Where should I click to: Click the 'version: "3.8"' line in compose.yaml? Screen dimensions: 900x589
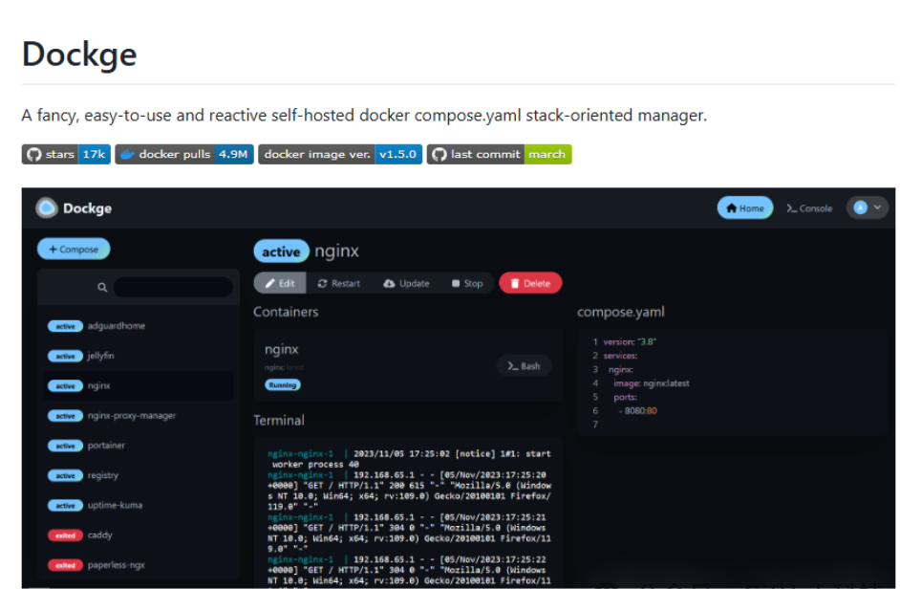(x=629, y=342)
